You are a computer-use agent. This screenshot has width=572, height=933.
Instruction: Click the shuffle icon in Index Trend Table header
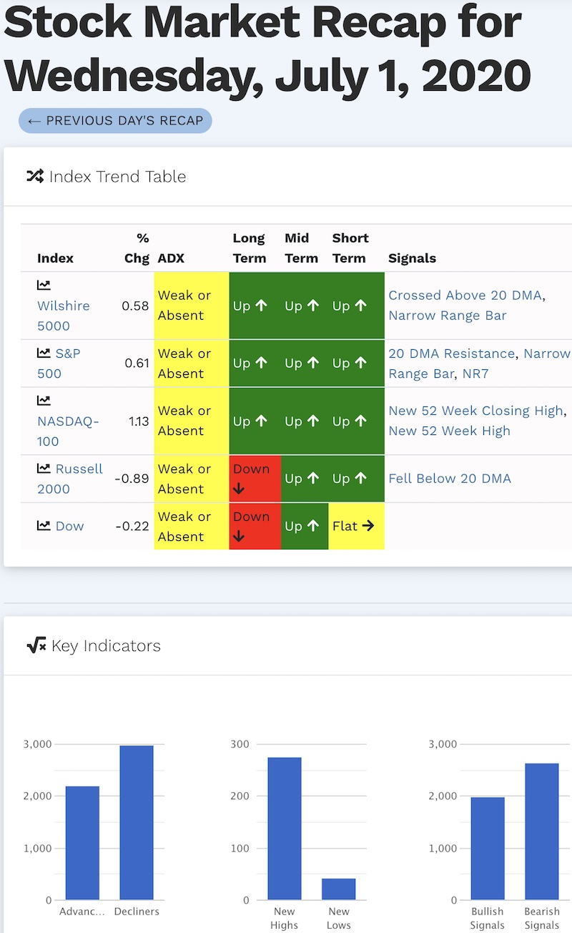point(35,176)
